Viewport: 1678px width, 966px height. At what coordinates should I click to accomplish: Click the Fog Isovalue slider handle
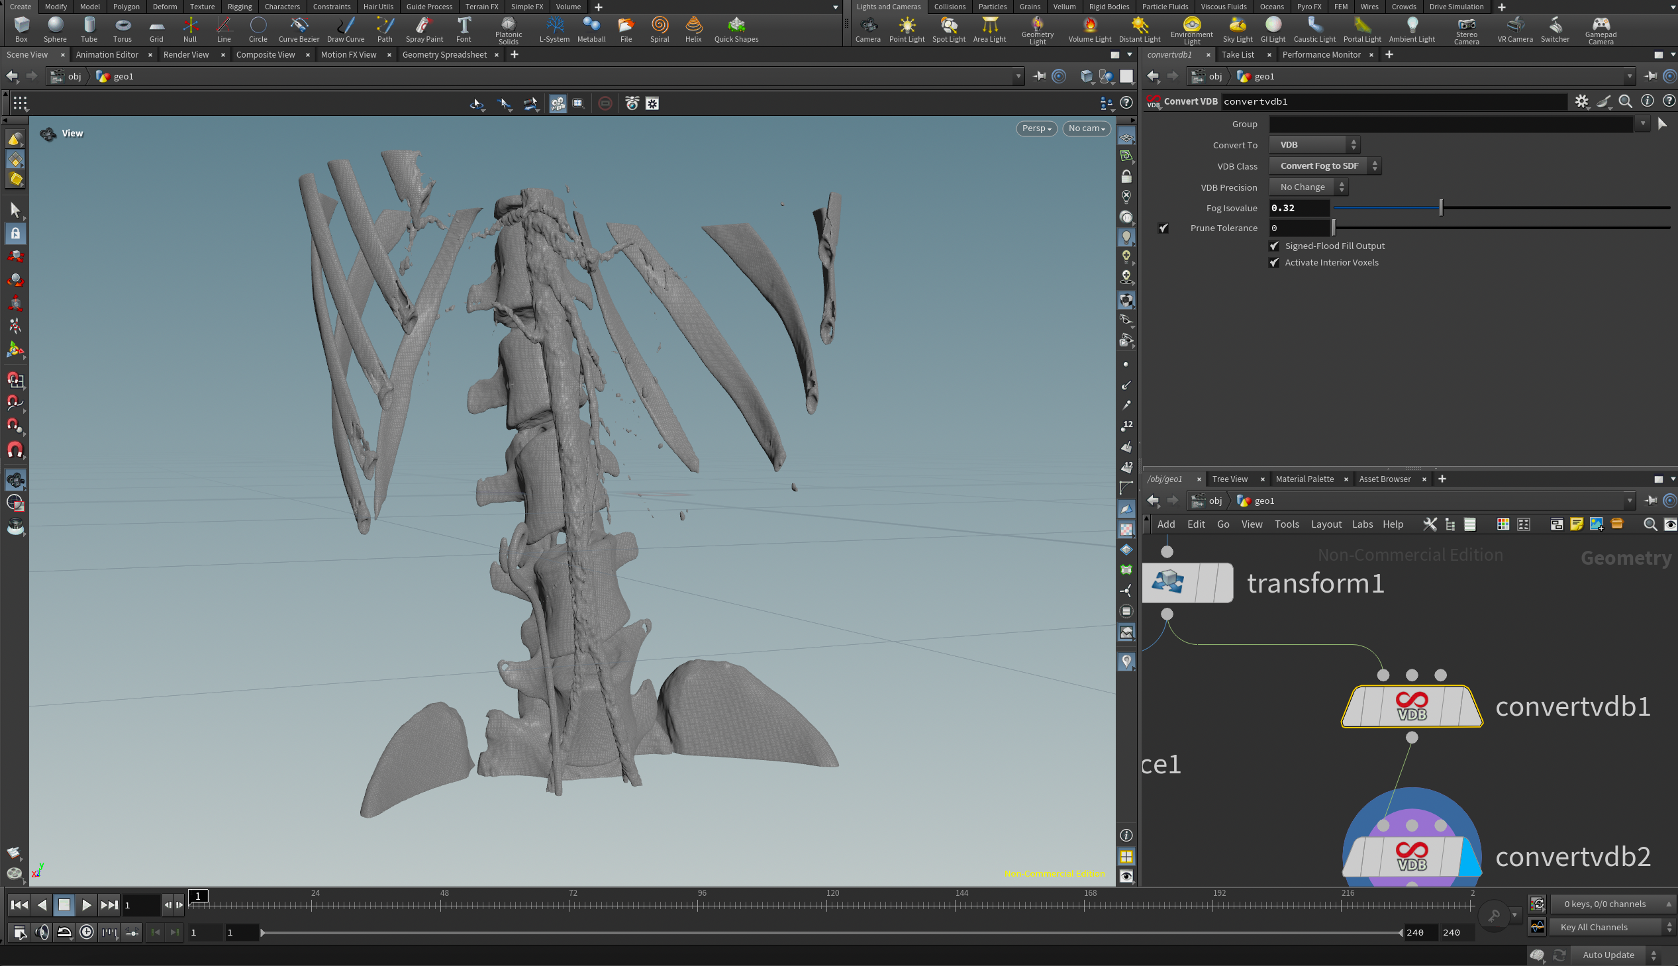click(x=1440, y=208)
